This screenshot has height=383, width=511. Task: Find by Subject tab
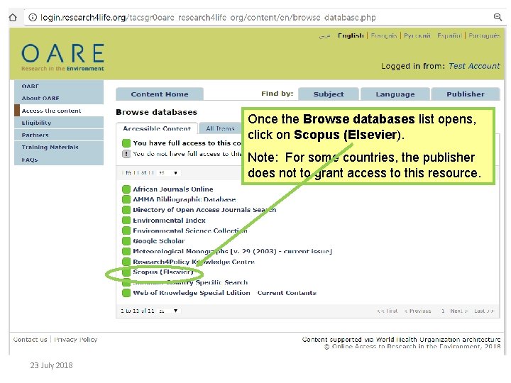pos(329,94)
